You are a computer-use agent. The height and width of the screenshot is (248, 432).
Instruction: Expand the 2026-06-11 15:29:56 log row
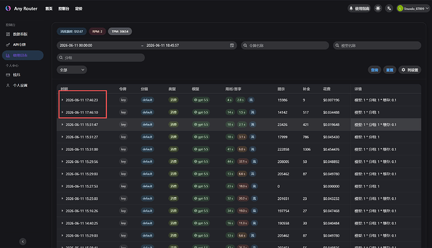click(x=62, y=162)
